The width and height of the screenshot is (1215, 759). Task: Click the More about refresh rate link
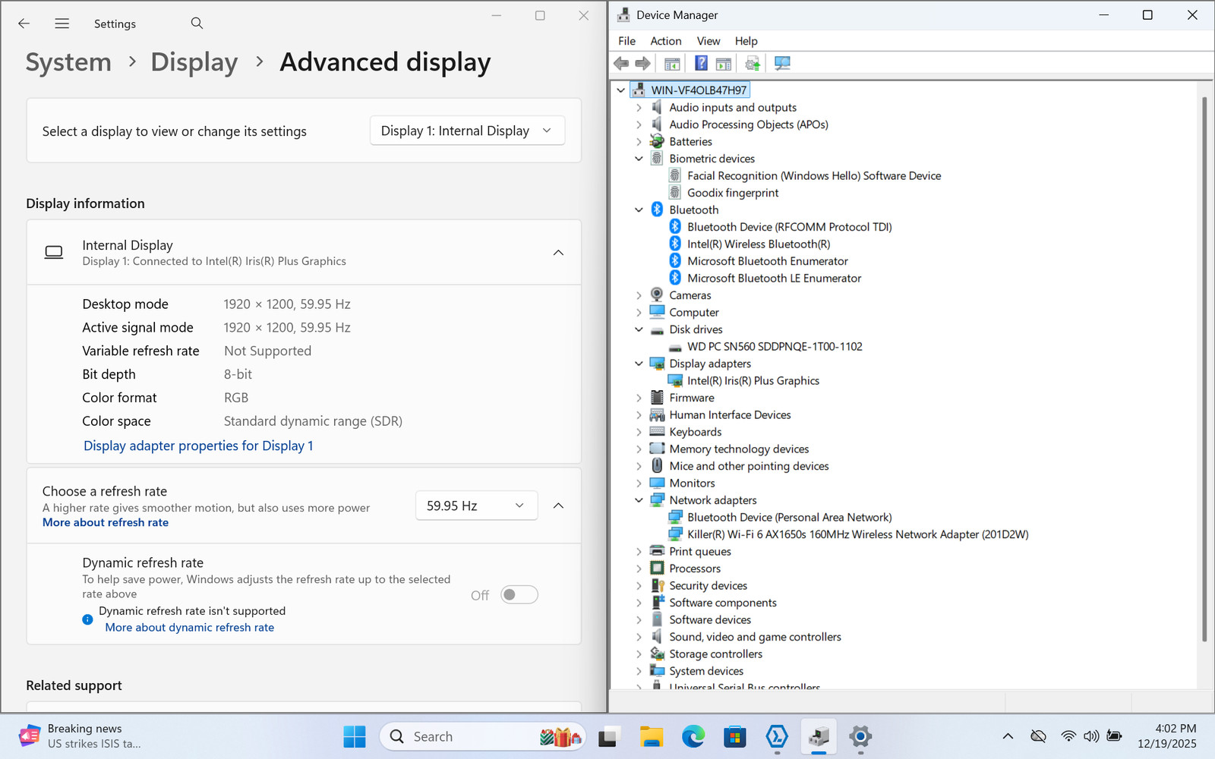pos(106,522)
